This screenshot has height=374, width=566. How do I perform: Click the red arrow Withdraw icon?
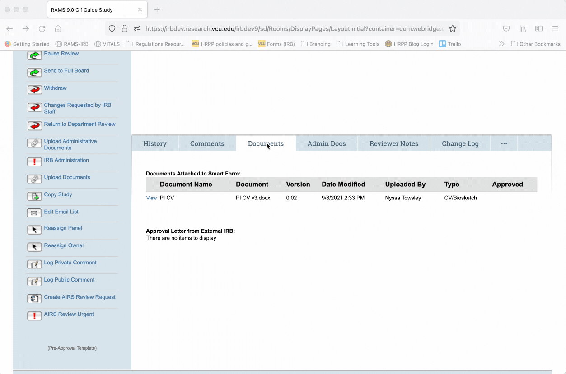tap(34, 90)
